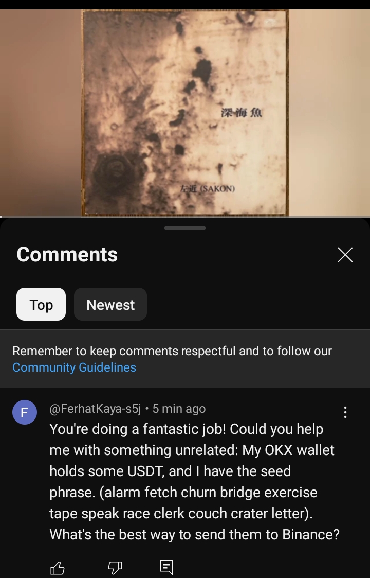Tap the comments panel drag handle
Screen dimensions: 370x578
[185, 228]
